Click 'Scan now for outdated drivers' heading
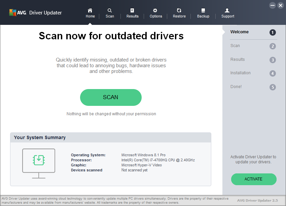Image resolution: width=286 pixels, height=206 pixels. coord(111,36)
